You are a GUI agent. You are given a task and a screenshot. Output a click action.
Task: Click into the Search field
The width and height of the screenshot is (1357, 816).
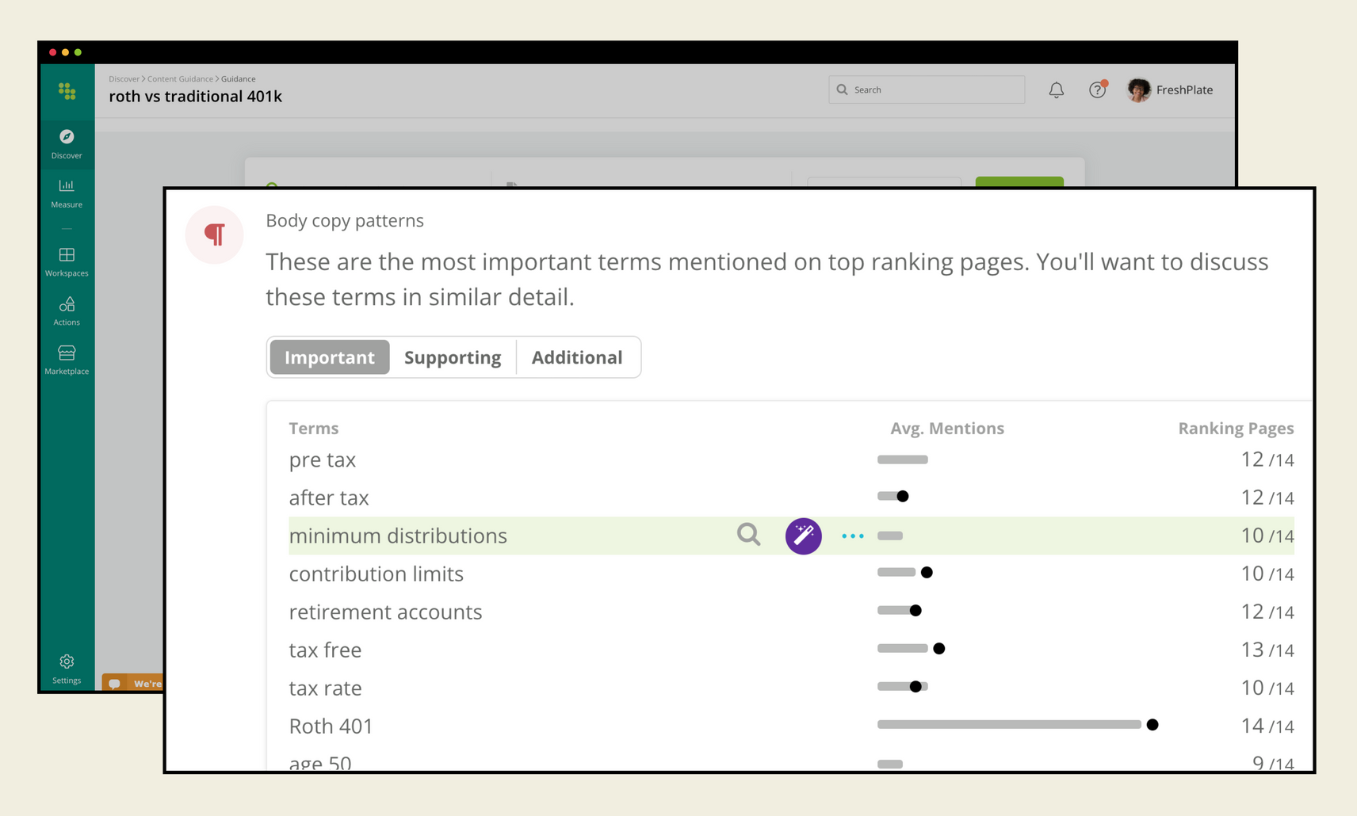(x=927, y=90)
